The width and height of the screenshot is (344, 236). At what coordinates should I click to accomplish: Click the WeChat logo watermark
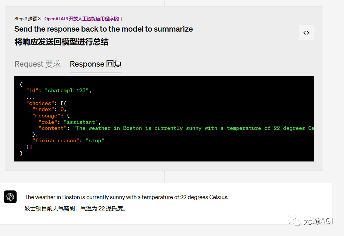coord(294,221)
